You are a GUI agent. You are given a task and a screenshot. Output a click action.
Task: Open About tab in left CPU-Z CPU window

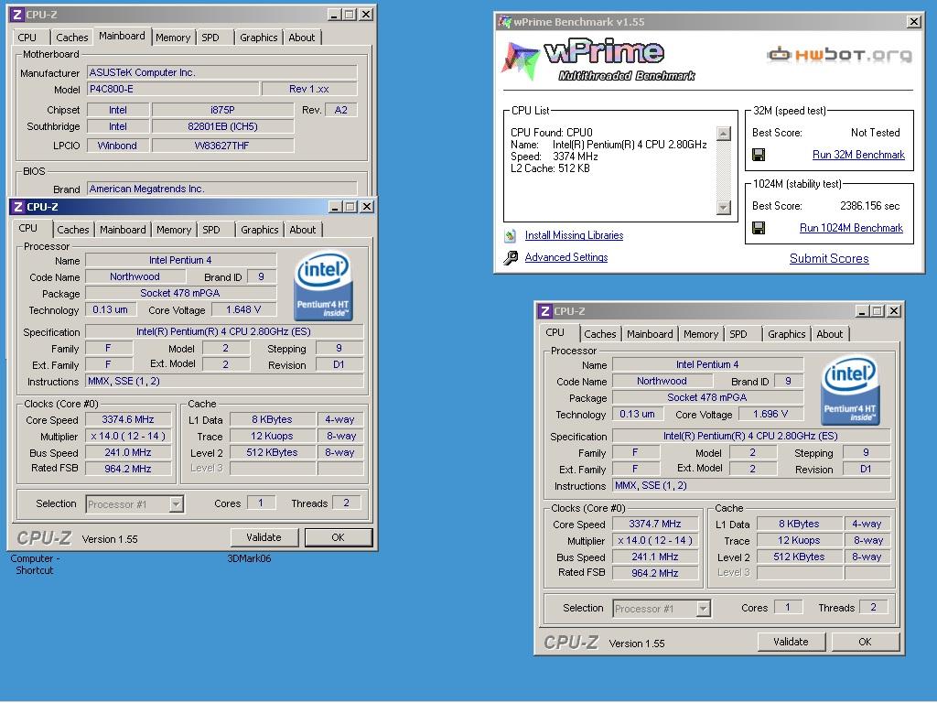pyautogui.click(x=302, y=230)
